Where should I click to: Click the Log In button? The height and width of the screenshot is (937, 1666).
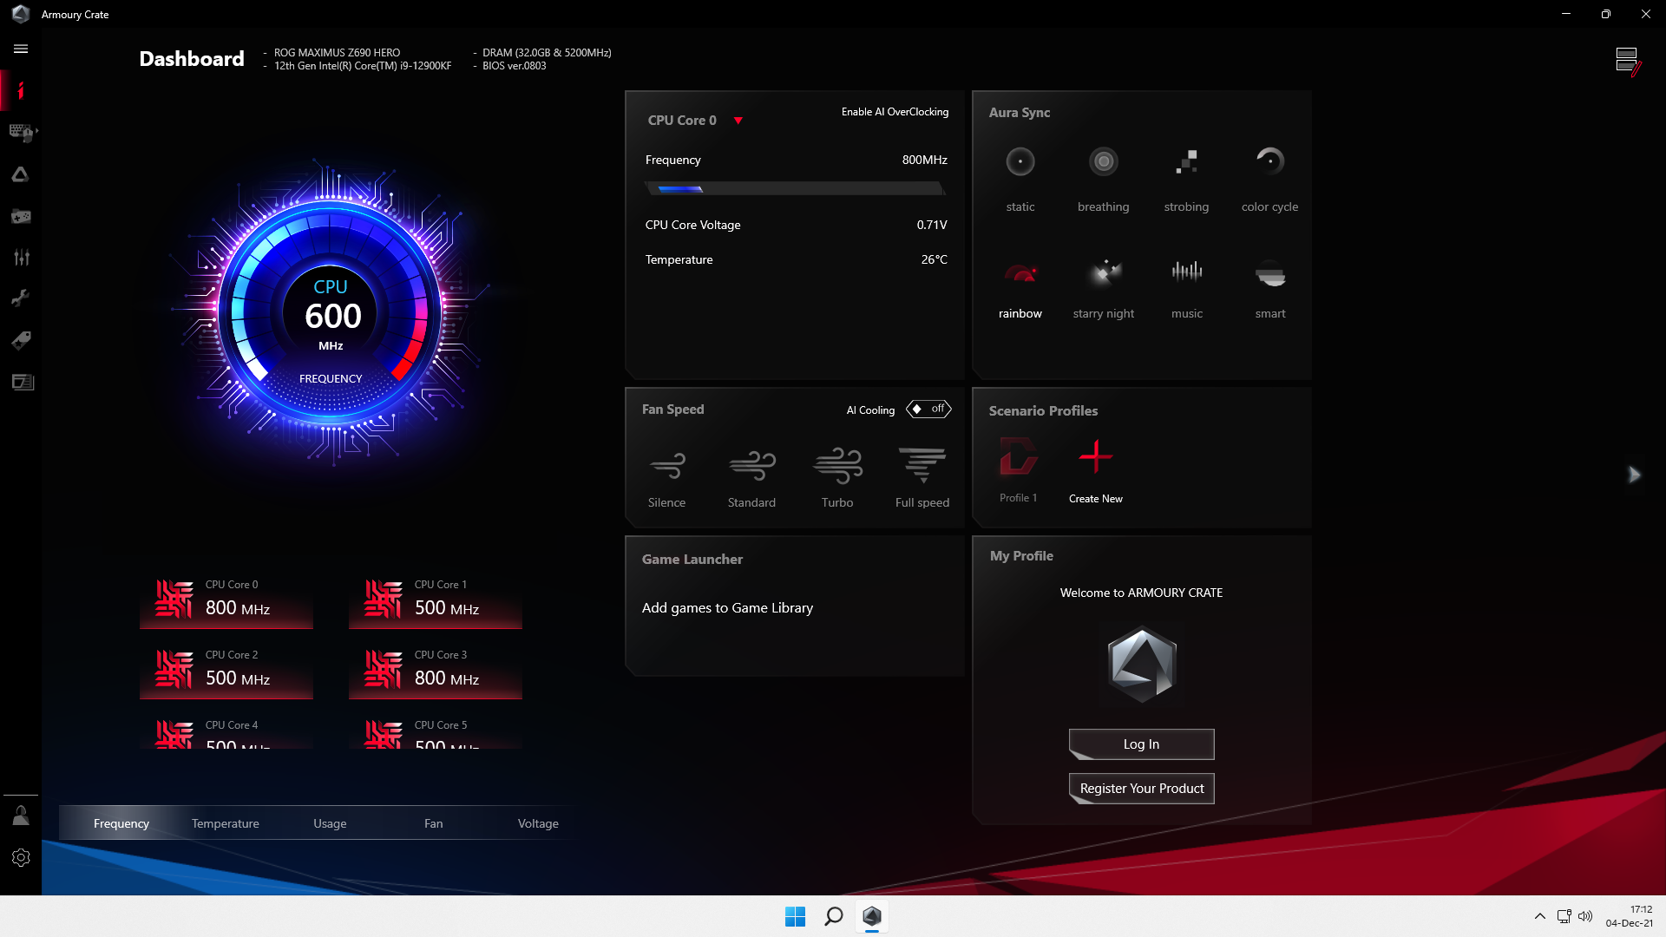(x=1141, y=744)
